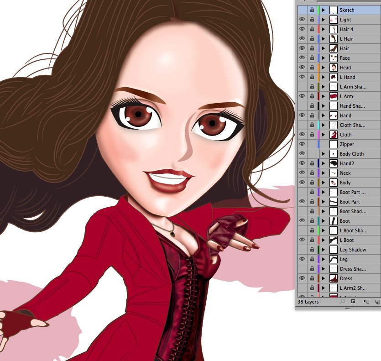This screenshot has width=381, height=361.
Task: Click the L Arm layer thumbnail
Action: click(x=334, y=96)
